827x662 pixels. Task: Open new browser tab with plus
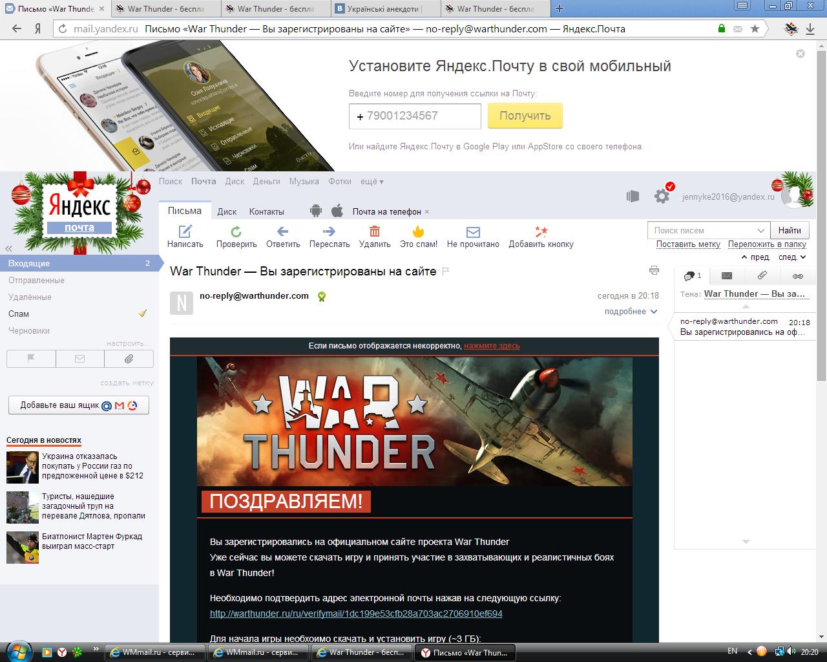[560, 8]
